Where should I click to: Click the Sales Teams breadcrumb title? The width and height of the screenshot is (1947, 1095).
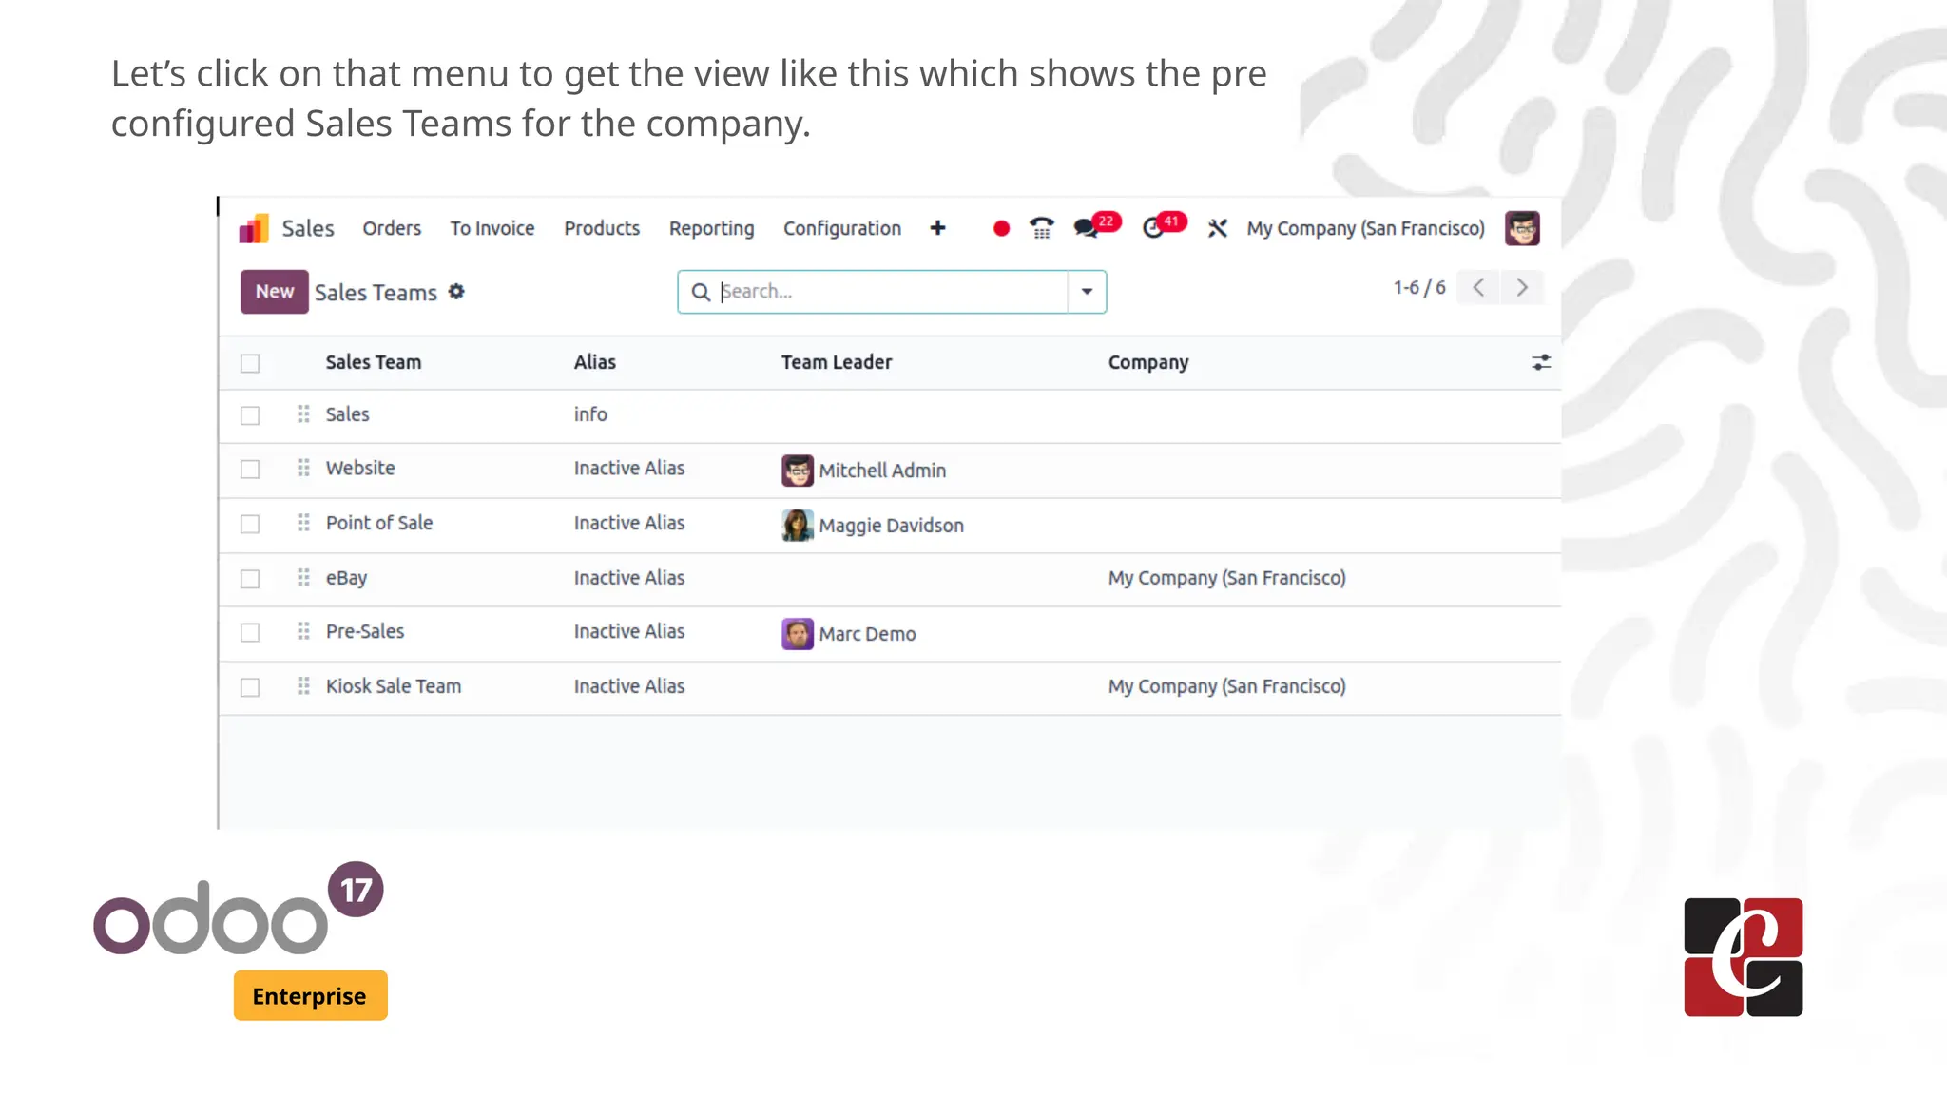click(376, 293)
